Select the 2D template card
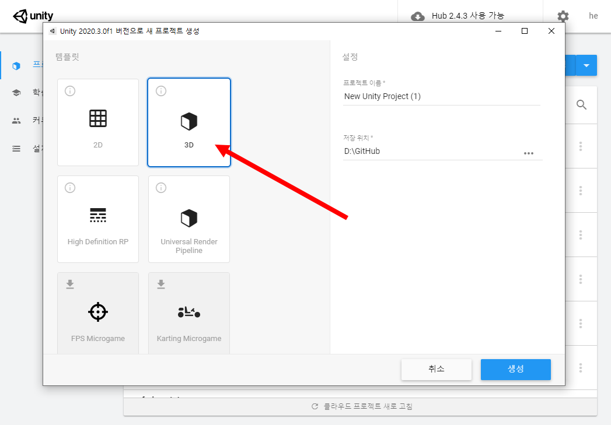Image resolution: width=611 pixels, height=425 pixels. point(98,122)
